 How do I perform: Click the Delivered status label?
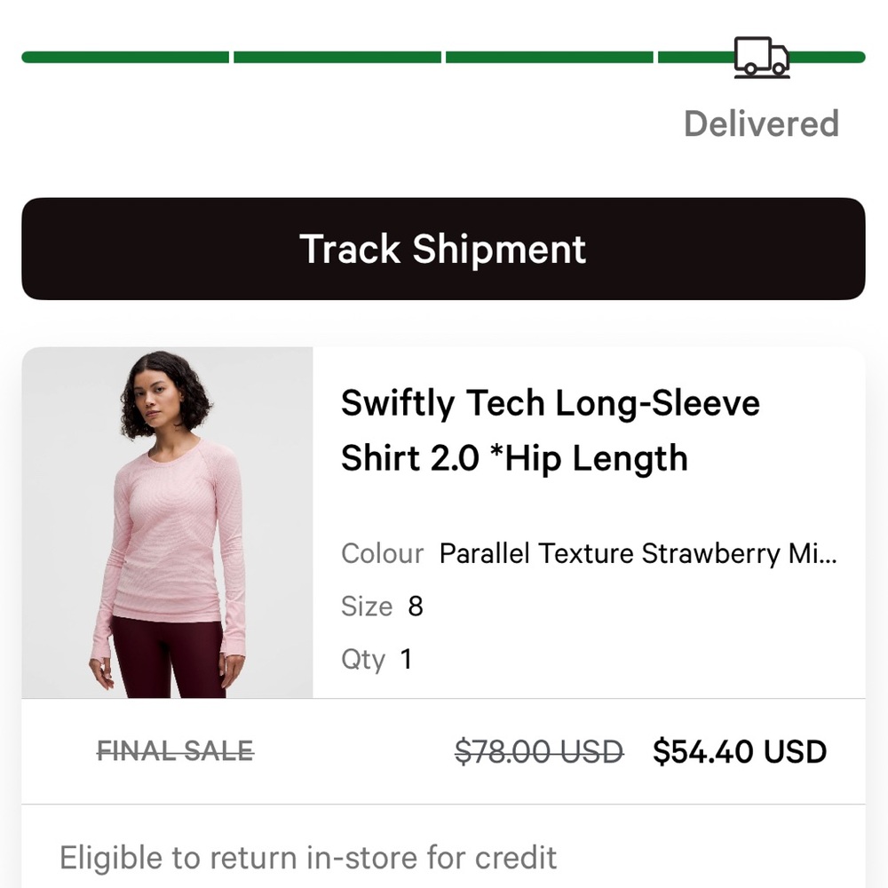click(761, 123)
